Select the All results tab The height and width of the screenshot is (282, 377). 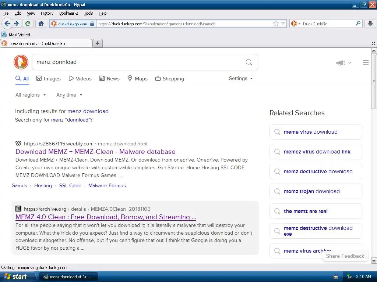[x=22, y=79]
